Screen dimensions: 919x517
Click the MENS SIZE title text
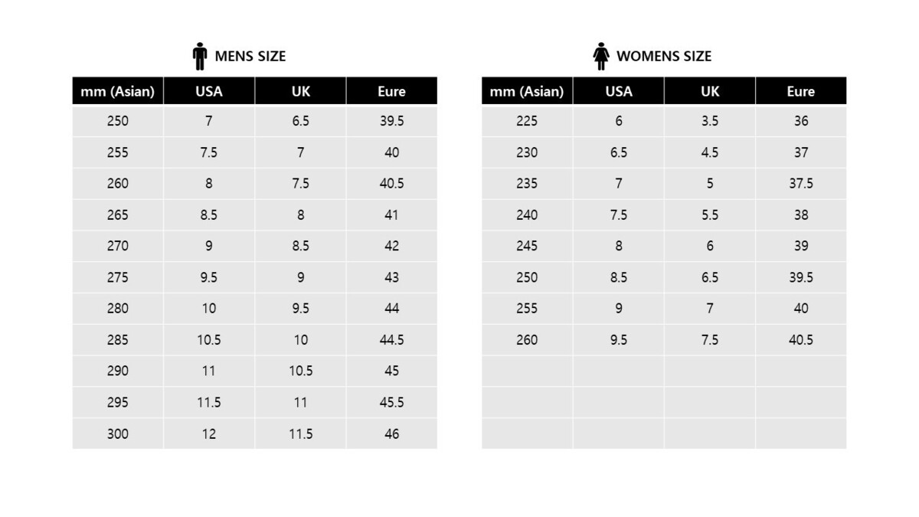[250, 57]
